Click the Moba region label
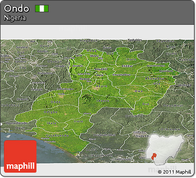 click(92, 51)
